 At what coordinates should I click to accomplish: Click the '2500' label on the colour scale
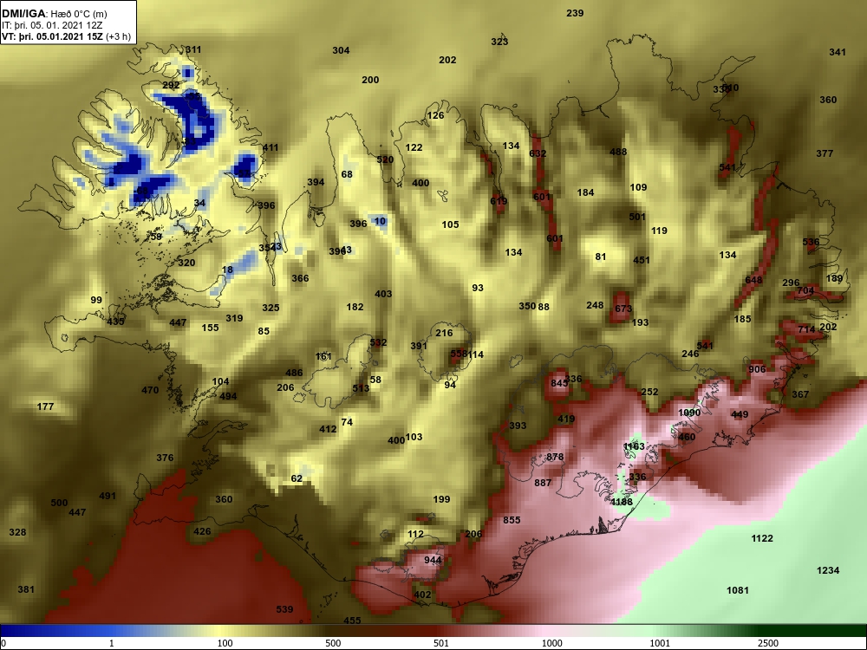(x=768, y=643)
